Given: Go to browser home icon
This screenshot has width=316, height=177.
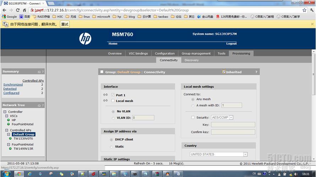Looking at the screenshot, I should coord(24,10).
